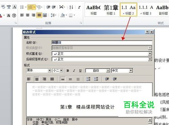Set left alignment in style dialog
This screenshot has width=169, height=125.
[29, 79]
